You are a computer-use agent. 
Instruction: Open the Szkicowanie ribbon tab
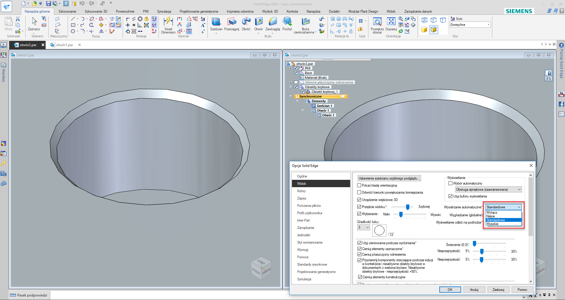[67, 11]
